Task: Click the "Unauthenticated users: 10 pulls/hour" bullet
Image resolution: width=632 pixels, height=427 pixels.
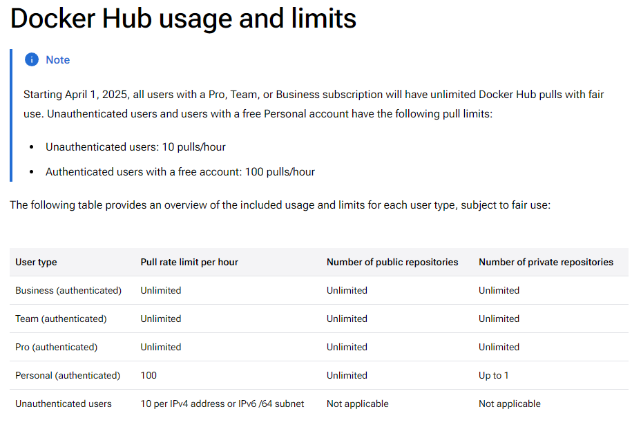Action: (x=135, y=146)
